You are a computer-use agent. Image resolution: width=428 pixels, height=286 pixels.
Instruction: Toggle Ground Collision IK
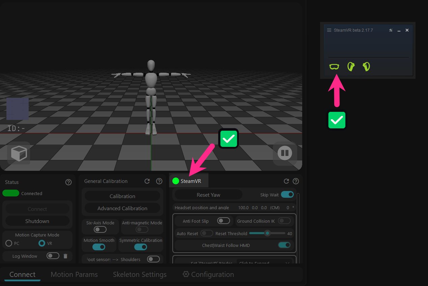tap(284, 221)
